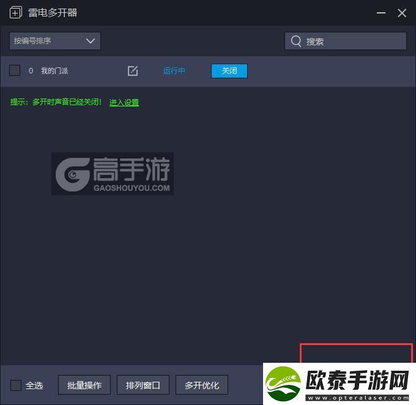This screenshot has width=416, height=405.
Task: Click the multi-instance window icon in the title bar
Action: coord(16,12)
